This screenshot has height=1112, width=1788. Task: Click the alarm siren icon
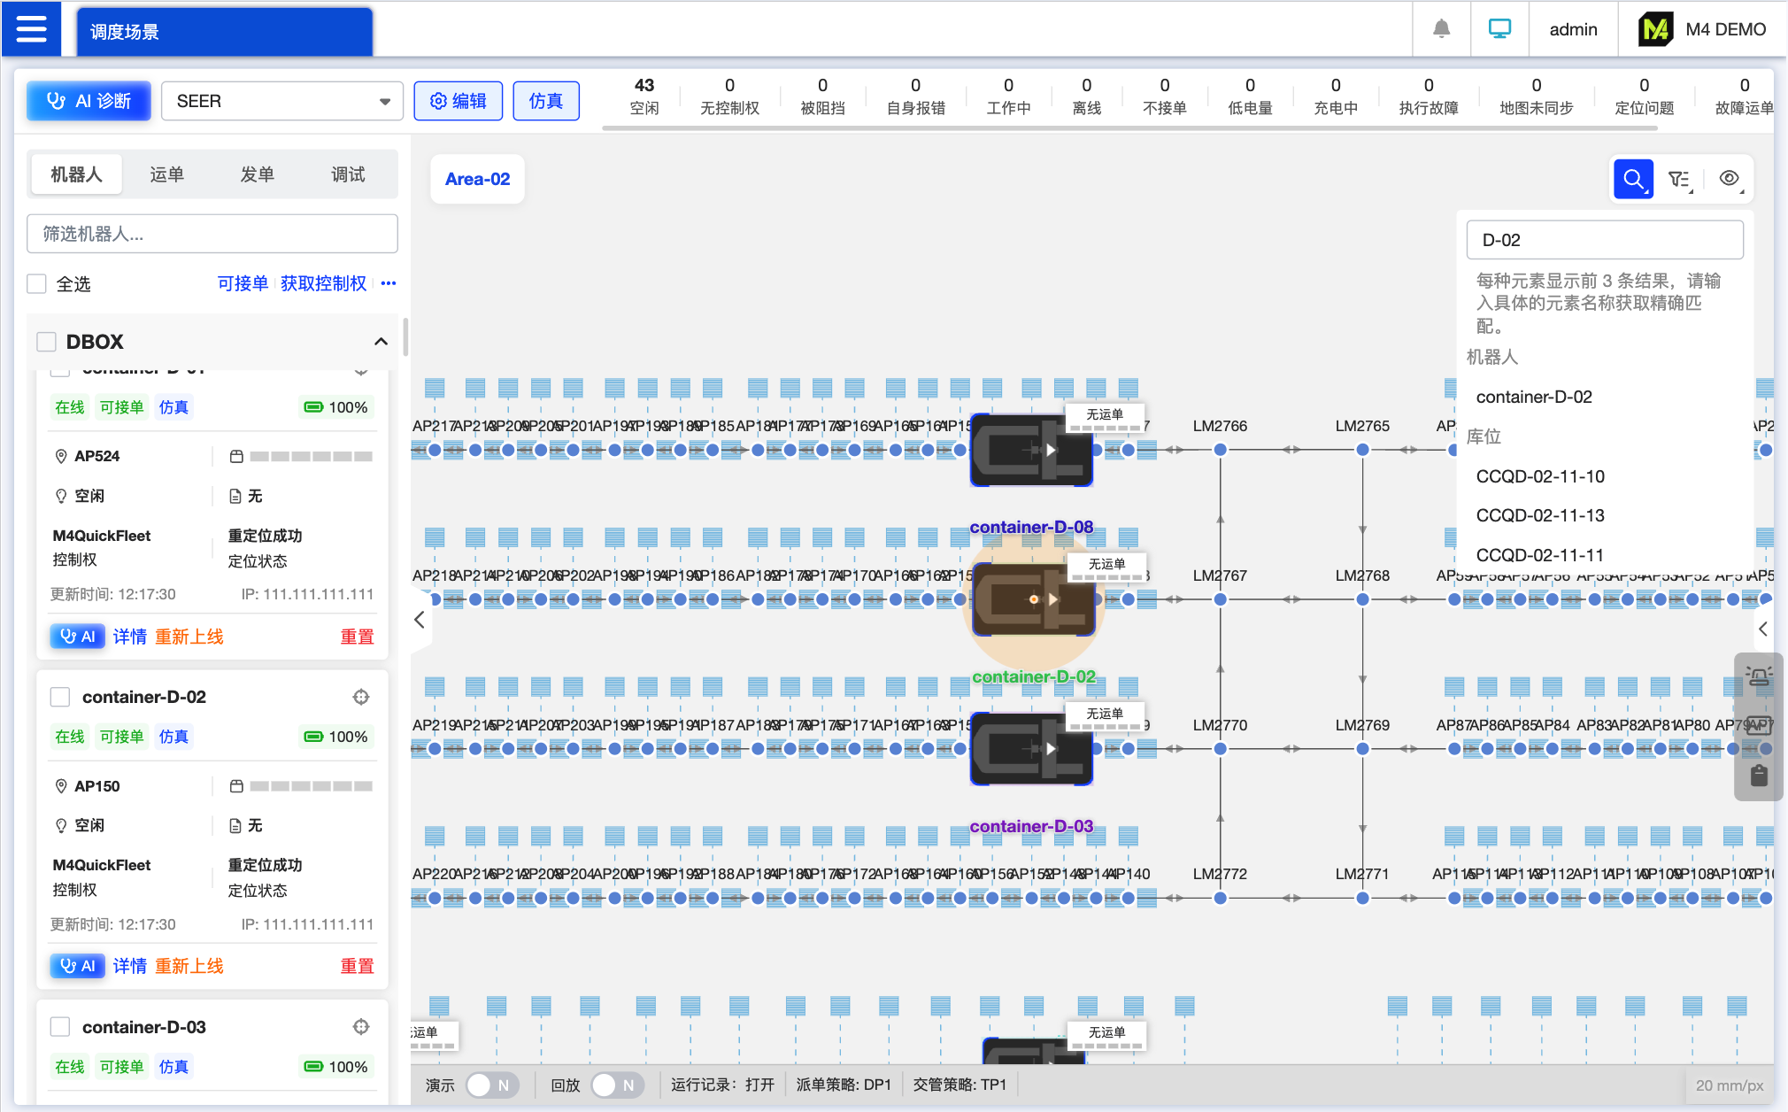tap(1759, 677)
